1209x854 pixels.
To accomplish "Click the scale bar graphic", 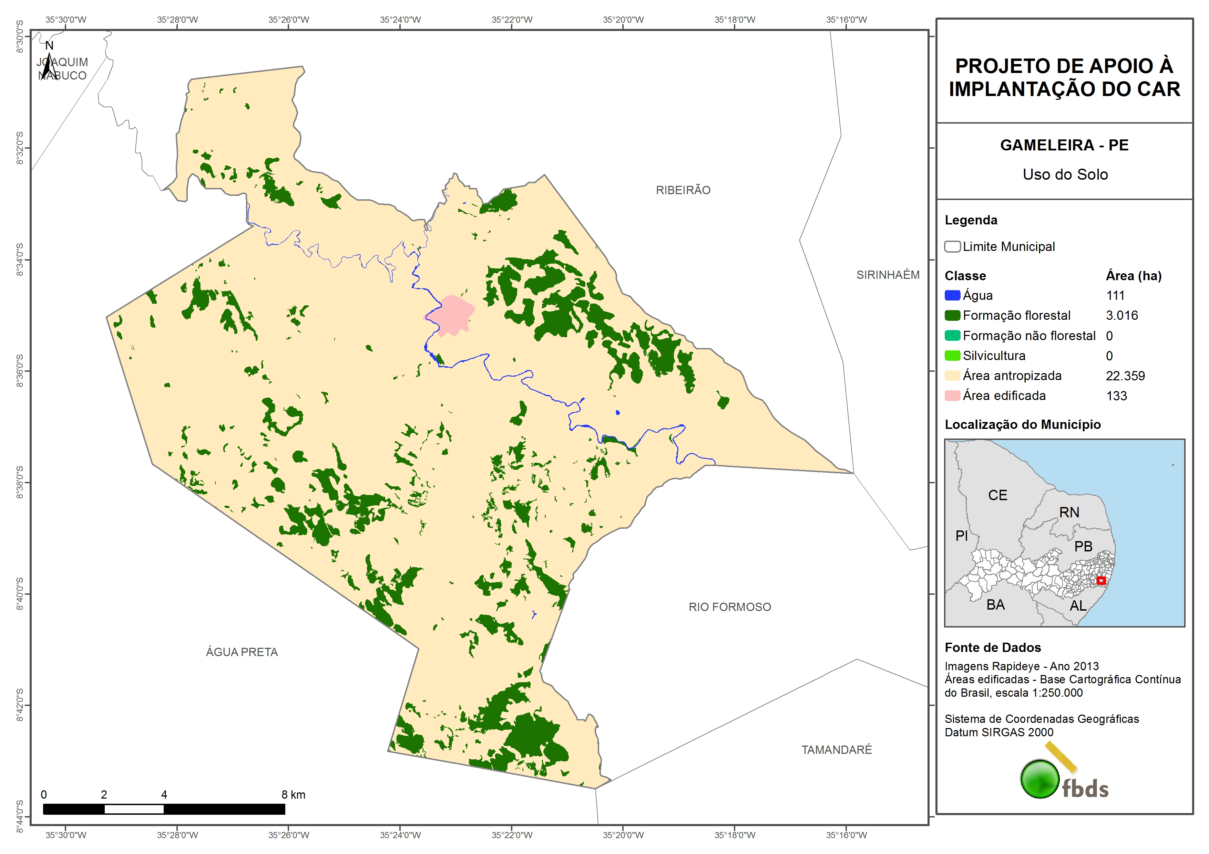I will coord(164,809).
